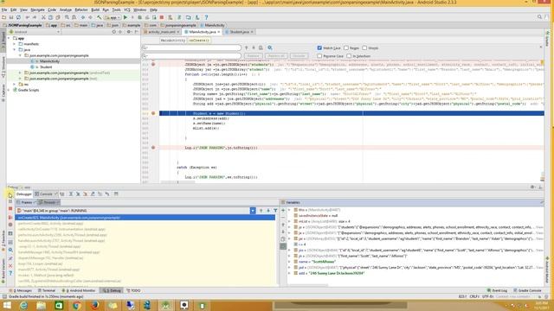Screen dimensions: 554x311
Task: Click the Make Project hammer icon
Action: pos(100,17)
